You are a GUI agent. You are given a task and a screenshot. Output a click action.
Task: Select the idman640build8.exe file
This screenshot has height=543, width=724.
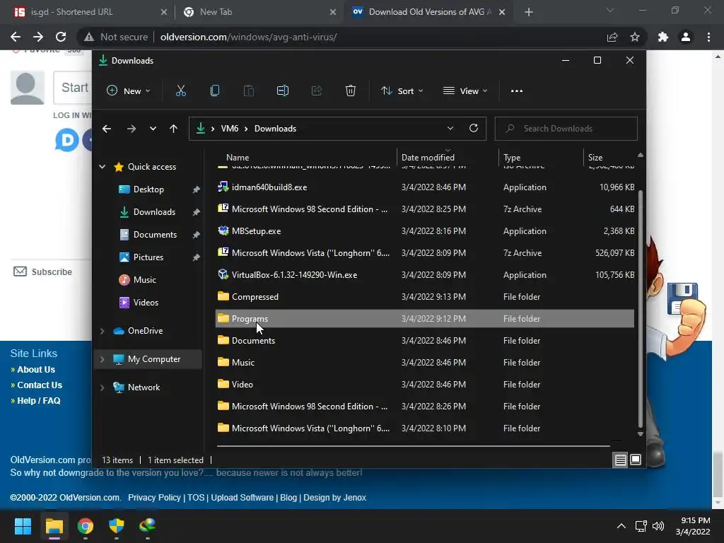269,187
